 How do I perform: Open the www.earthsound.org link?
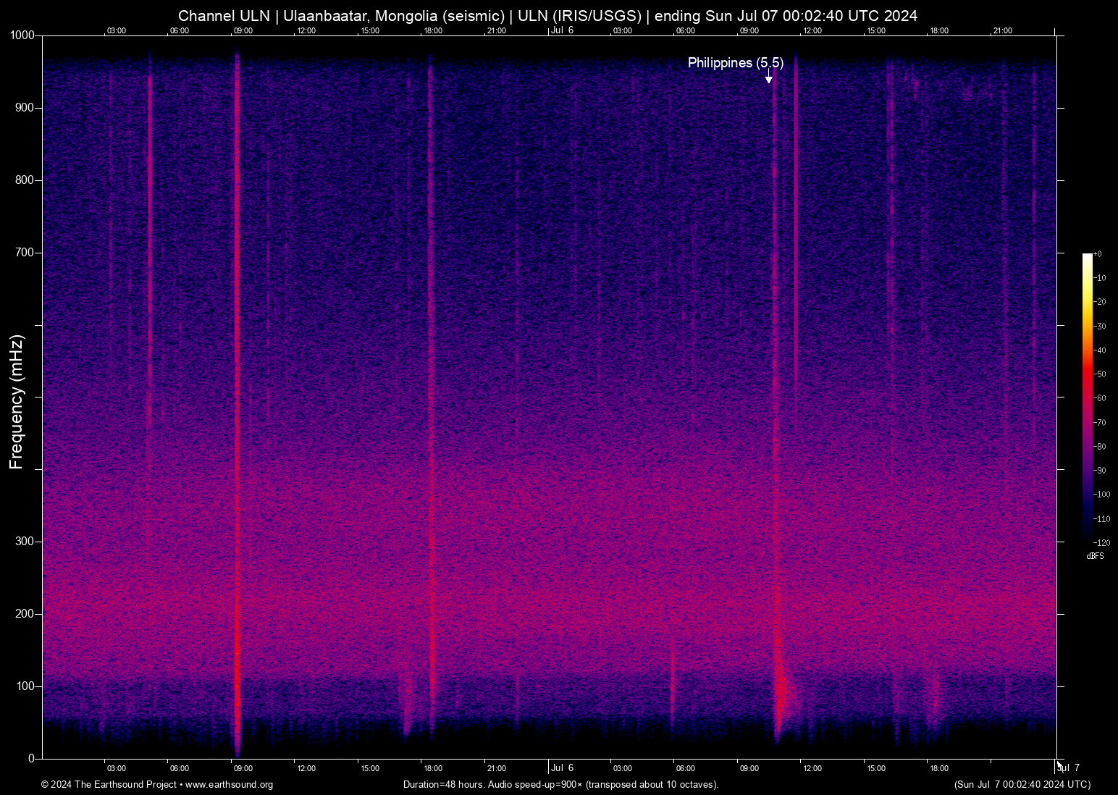pos(230,785)
